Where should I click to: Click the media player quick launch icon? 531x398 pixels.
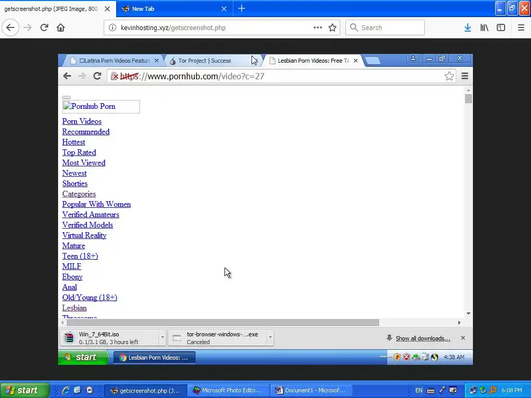[89, 390]
